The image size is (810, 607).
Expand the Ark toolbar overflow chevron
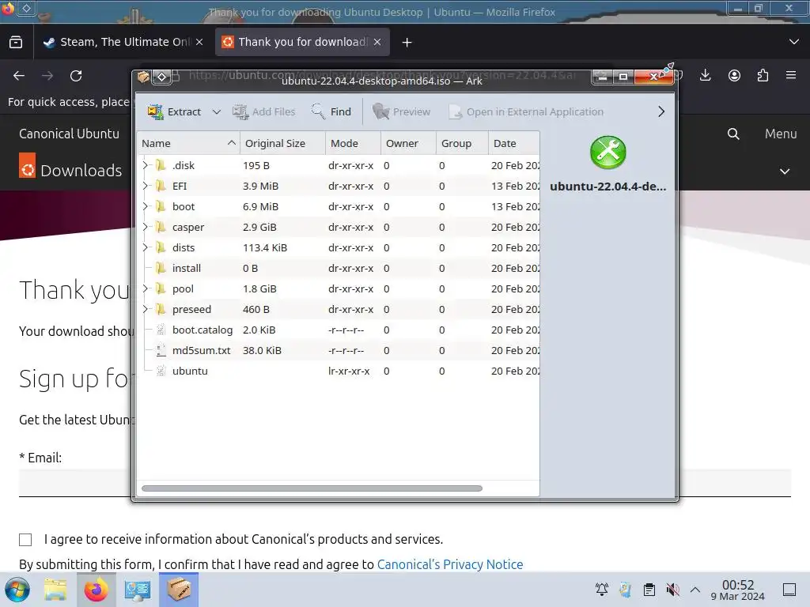661,111
